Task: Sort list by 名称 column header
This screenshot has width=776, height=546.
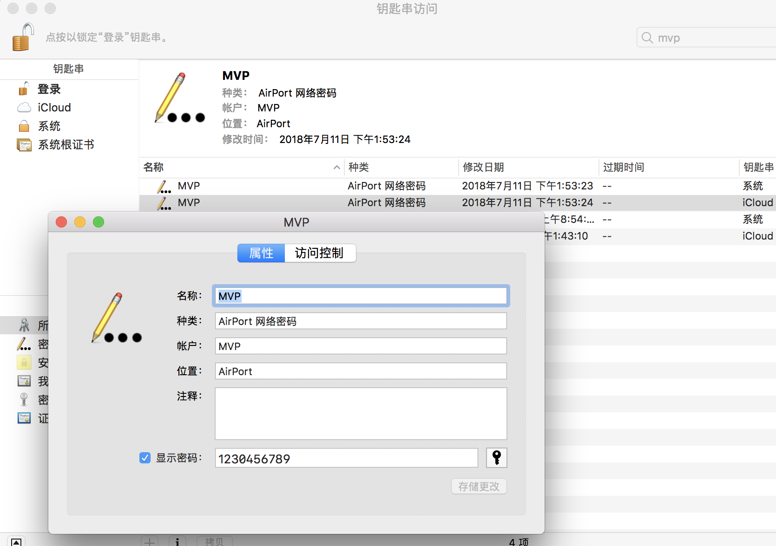Action: (153, 167)
